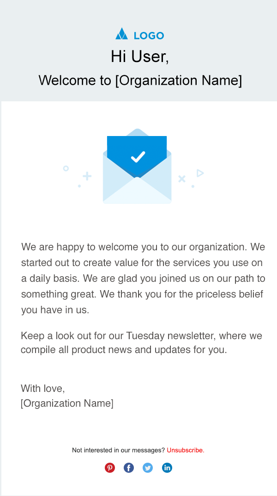Click the white checkmark on the envelope

point(138,157)
